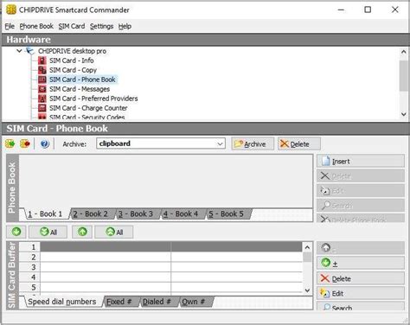This screenshot has height=325, width=410.
Task: Click the Delete button beside Archive
Action: [x=299, y=143]
